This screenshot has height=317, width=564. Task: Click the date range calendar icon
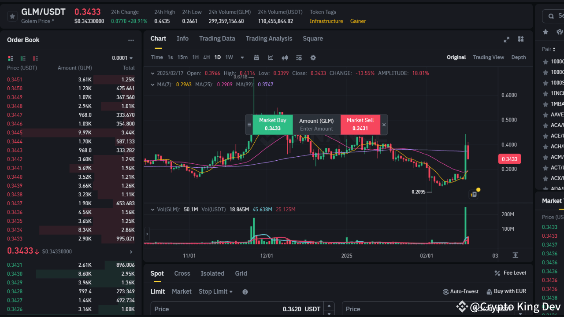[x=257, y=58]
